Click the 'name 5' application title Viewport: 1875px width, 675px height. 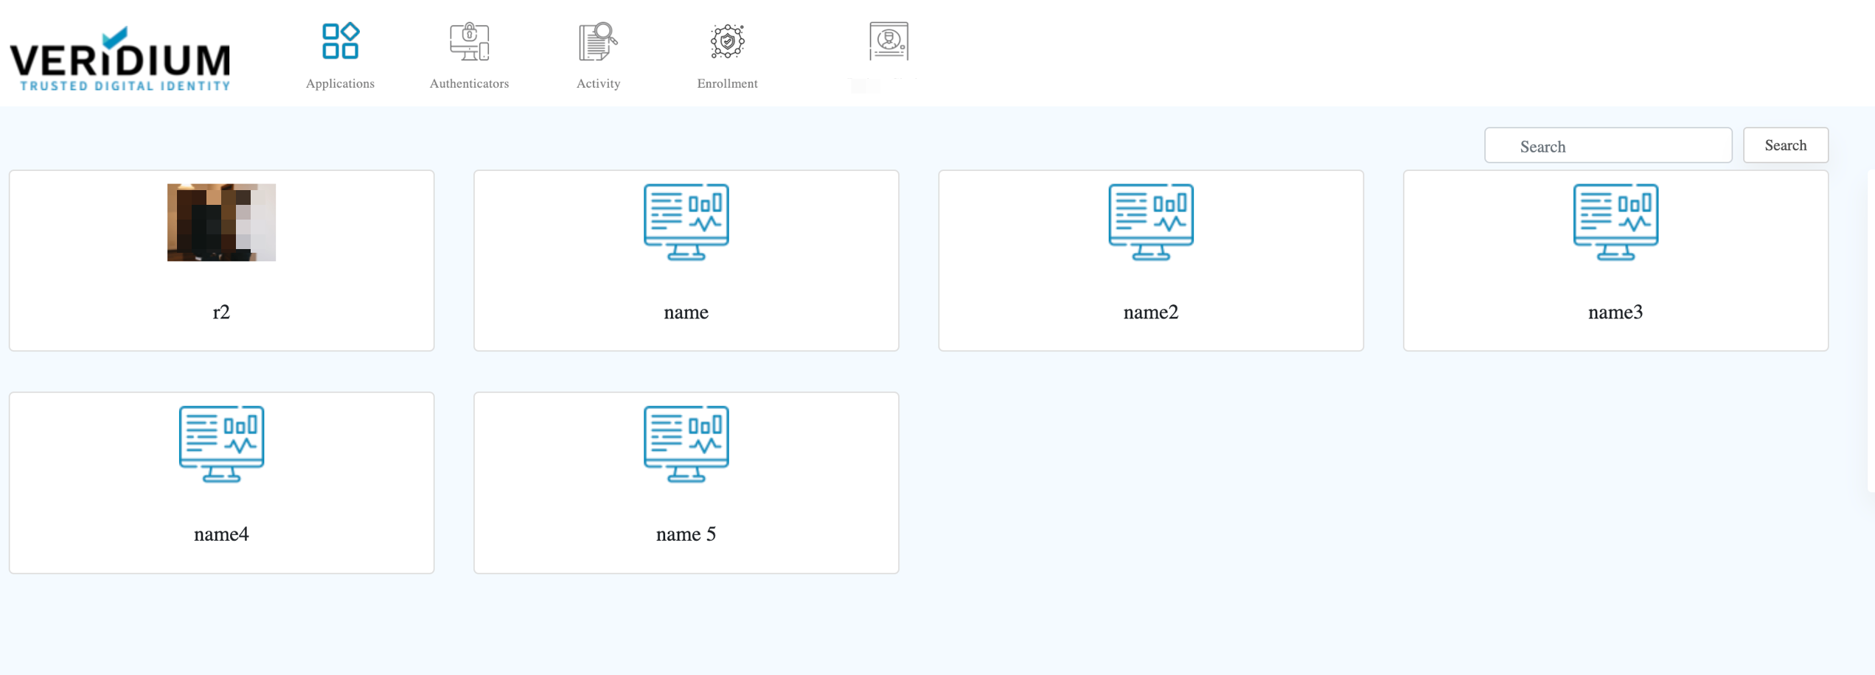[686, 534]
